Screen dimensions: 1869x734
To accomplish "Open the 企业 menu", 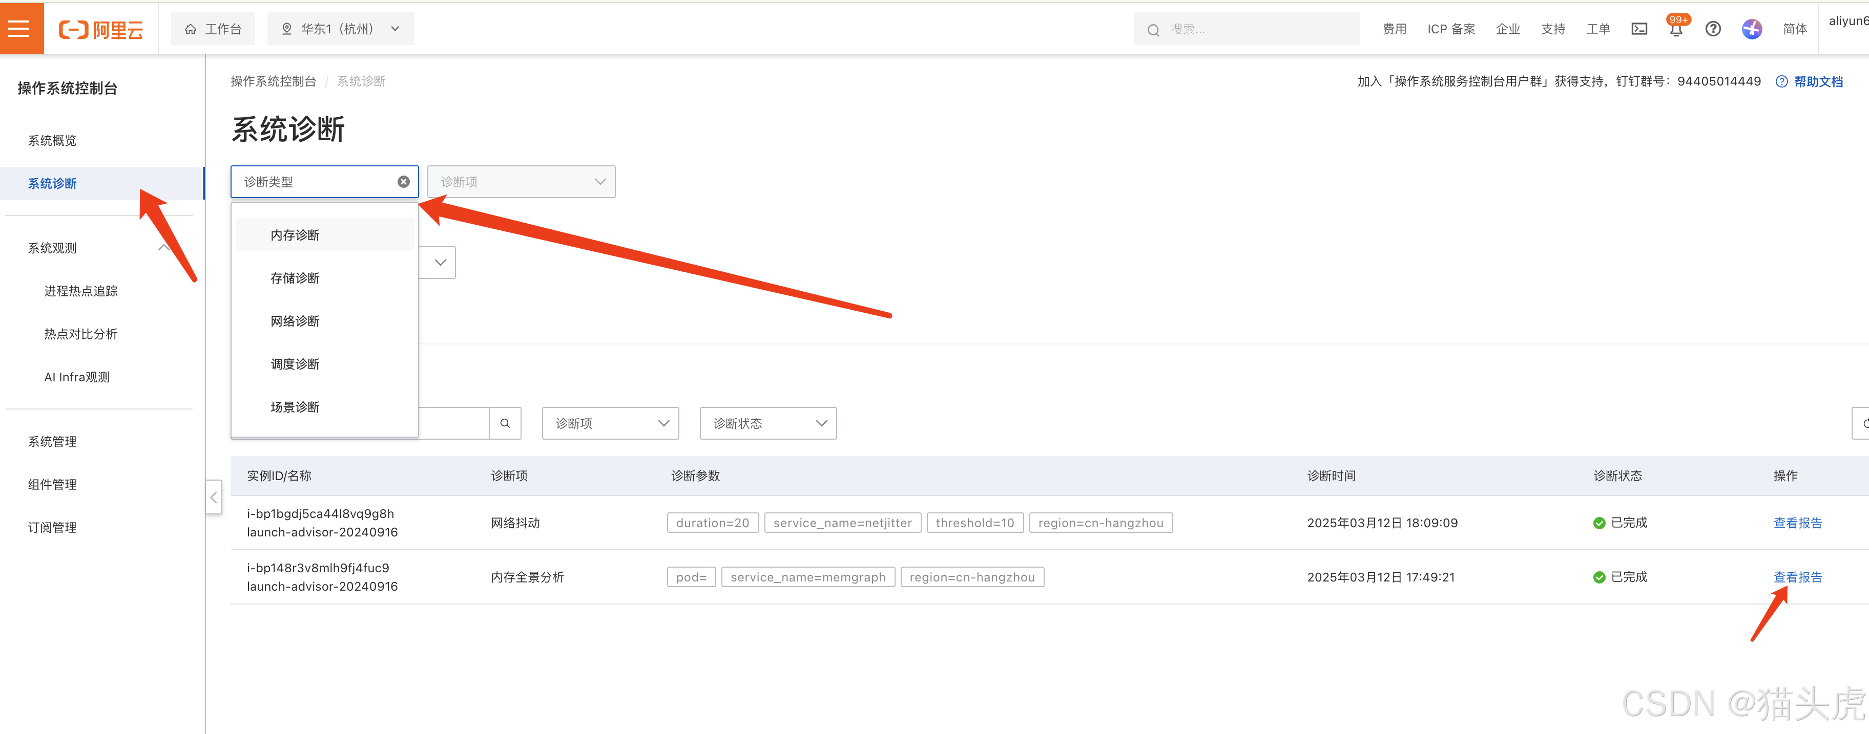I will click(1508, 29).
